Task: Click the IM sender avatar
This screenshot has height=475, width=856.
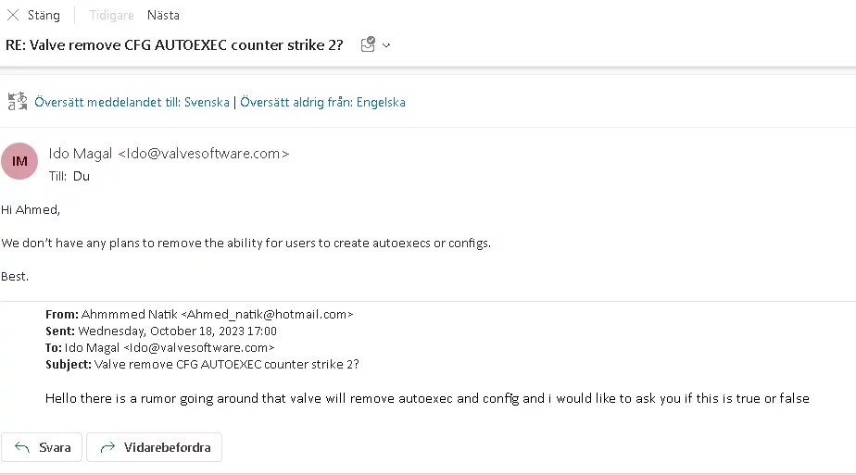Action: (19, 161)
